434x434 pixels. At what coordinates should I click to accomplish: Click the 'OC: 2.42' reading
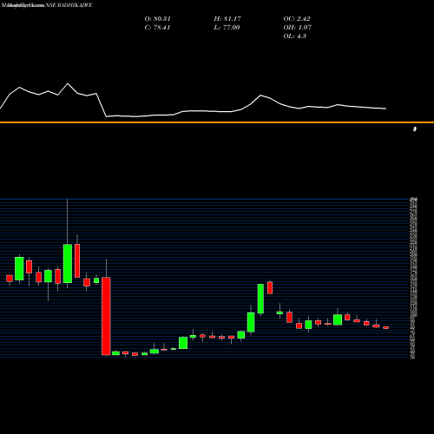pyautogui.click(x=297, y=18)
